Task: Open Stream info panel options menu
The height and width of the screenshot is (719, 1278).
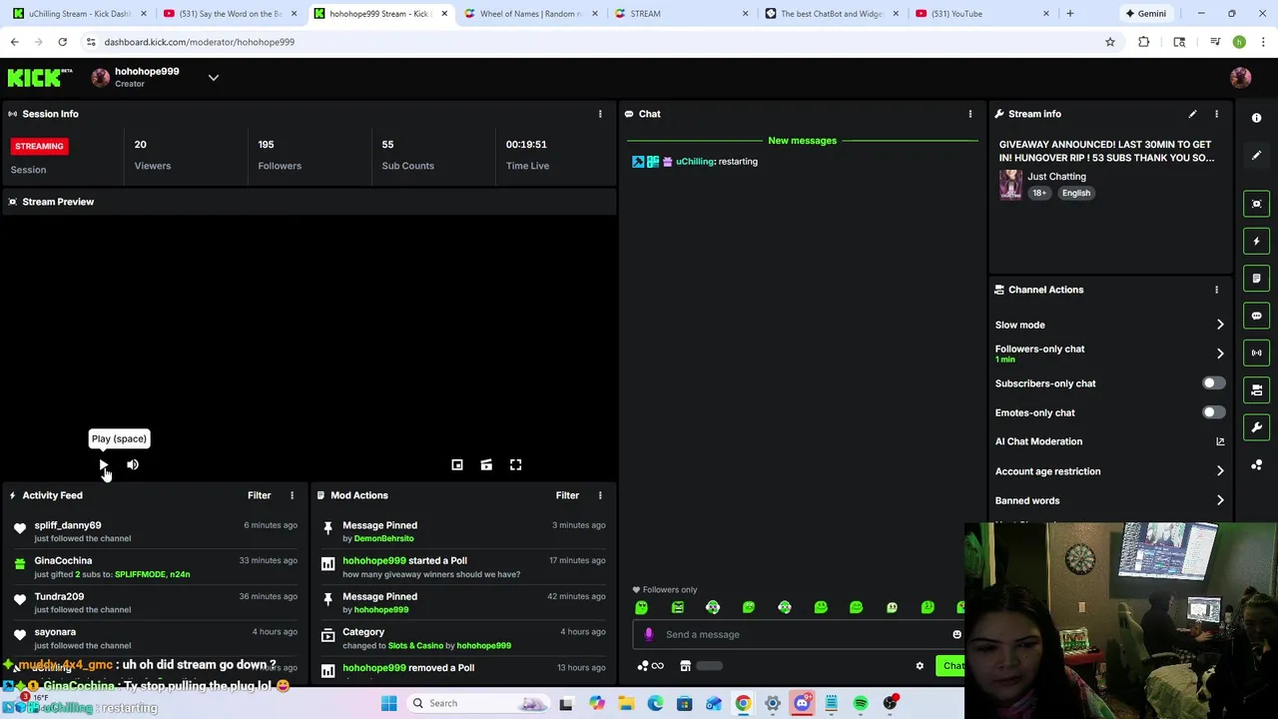Action: (1216, 114)
